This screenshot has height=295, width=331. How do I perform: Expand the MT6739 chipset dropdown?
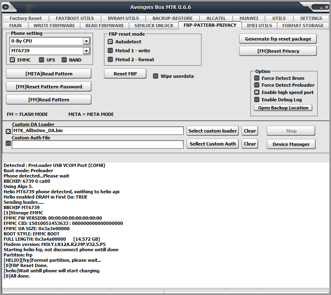point(86,51)
